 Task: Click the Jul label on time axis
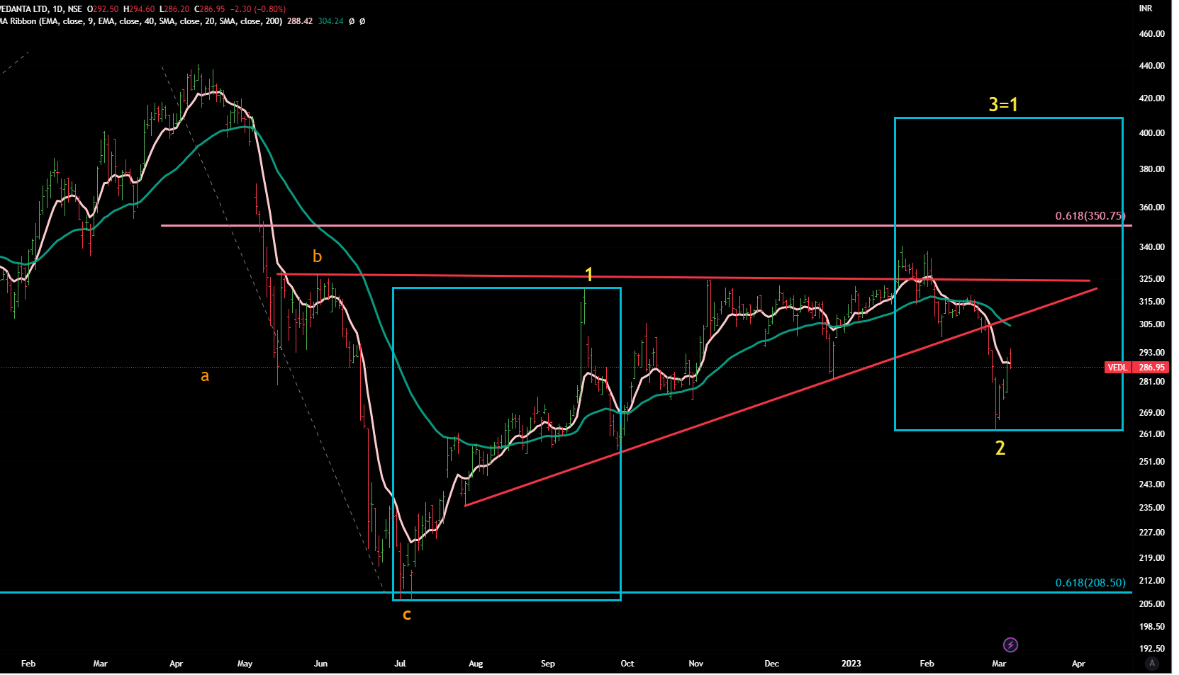tap(400, 664)
